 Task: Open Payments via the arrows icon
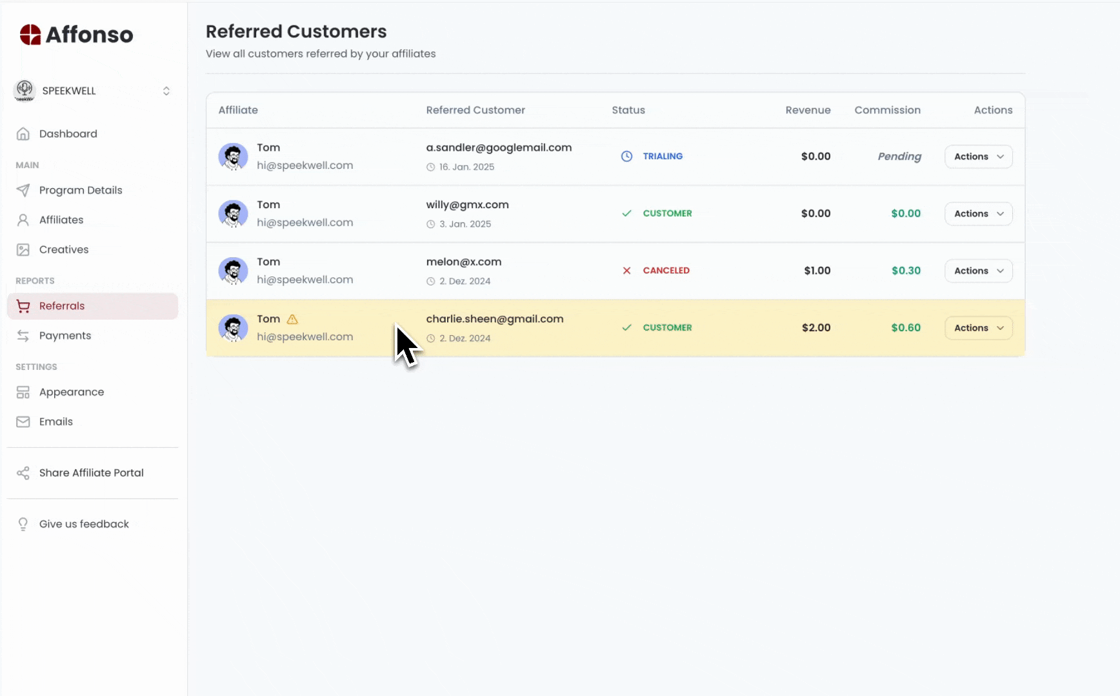click(x=23, y=335)
